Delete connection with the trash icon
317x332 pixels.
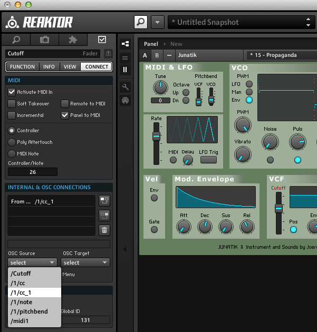pyautogui.click(x=104, y=230)
